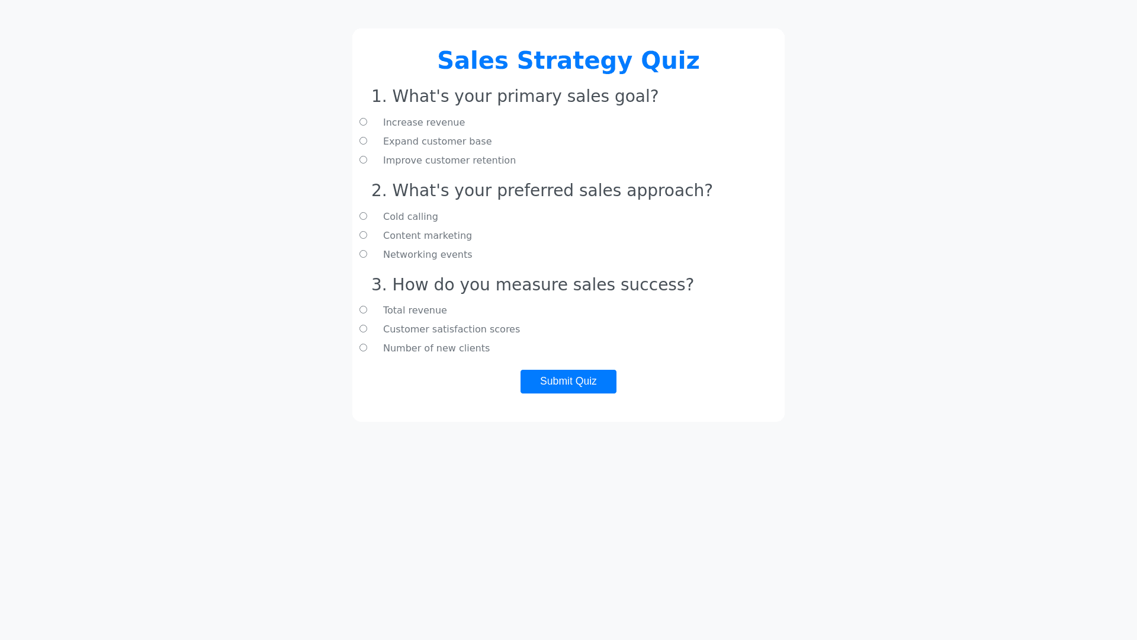Screen dimensions: 1137x640
Task: Select the 'Total revenue' radio button
Action: click(x=363, y=310)
